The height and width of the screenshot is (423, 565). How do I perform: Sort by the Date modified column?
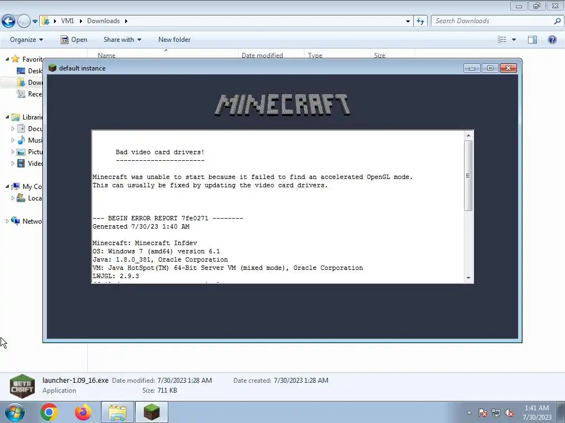coord(262,56)
